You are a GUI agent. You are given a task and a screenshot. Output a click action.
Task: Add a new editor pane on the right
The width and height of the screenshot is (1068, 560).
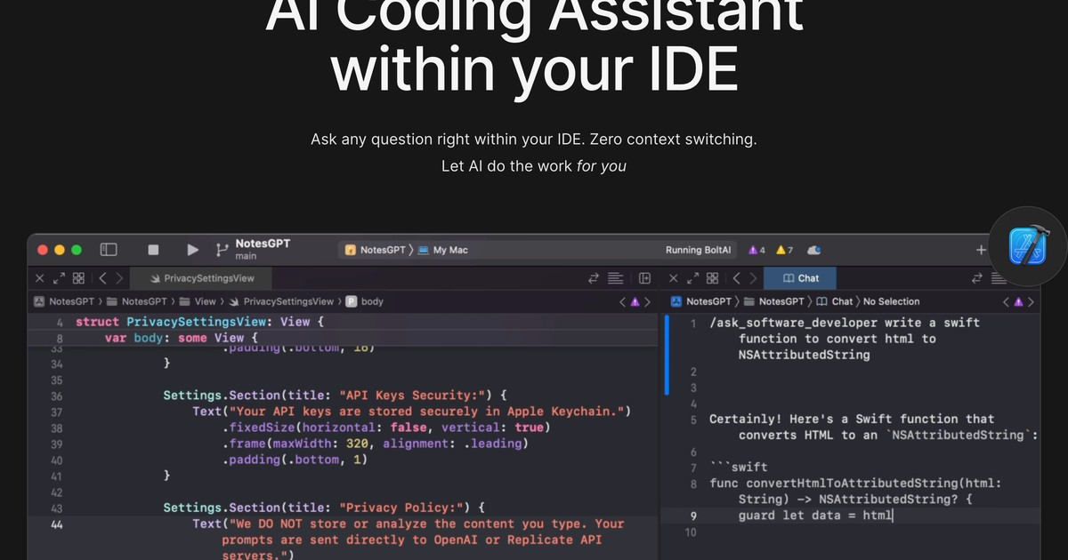(645, 278)
